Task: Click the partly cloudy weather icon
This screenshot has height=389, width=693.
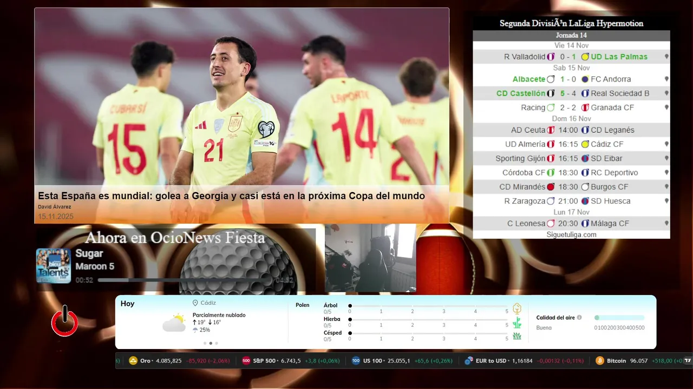Action: click(174, 323)
